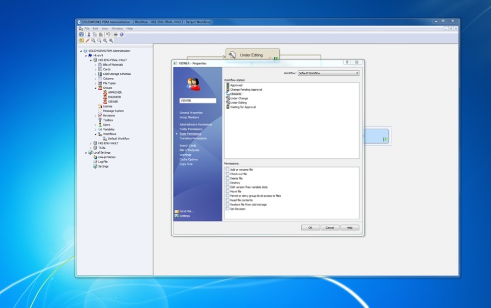Select the Change Pending Approval state
The height and width of the screenshot is (308, 491).
point(246,90)
